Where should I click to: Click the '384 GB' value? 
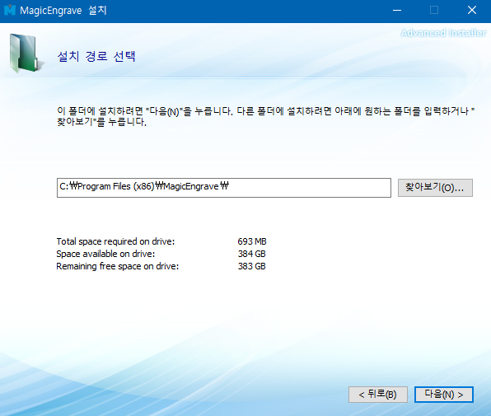click(x=251, y=254)
